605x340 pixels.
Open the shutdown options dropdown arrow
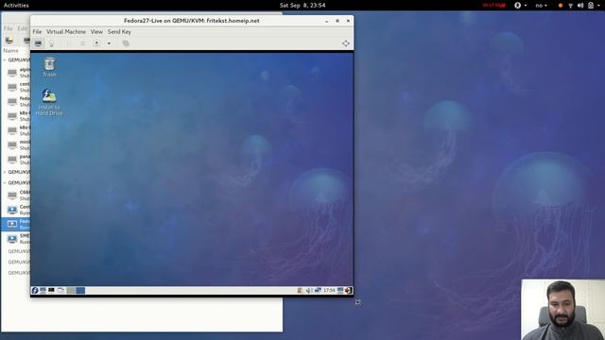click(x=109, y=43)
